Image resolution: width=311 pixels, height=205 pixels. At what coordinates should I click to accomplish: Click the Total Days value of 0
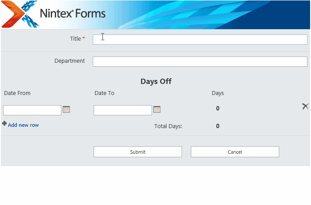(x=218, y=126)
